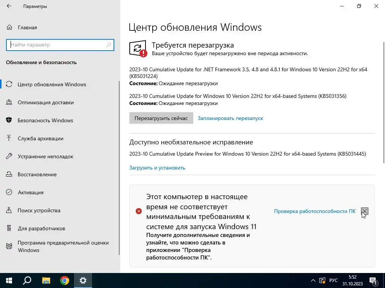
Task: Click Доступно необязательное исправление heading
Action: (x=191, y=142)
